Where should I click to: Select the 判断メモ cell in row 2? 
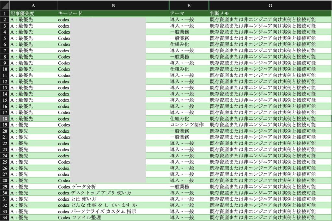click(270, 20)
